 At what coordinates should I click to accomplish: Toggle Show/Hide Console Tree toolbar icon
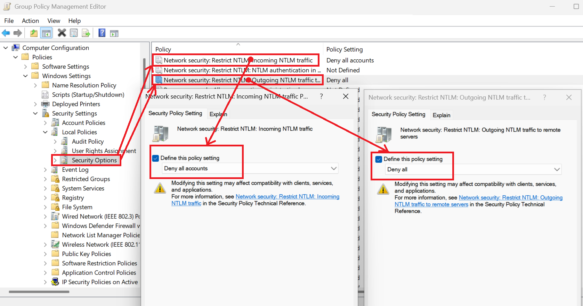tap(46, 33)
